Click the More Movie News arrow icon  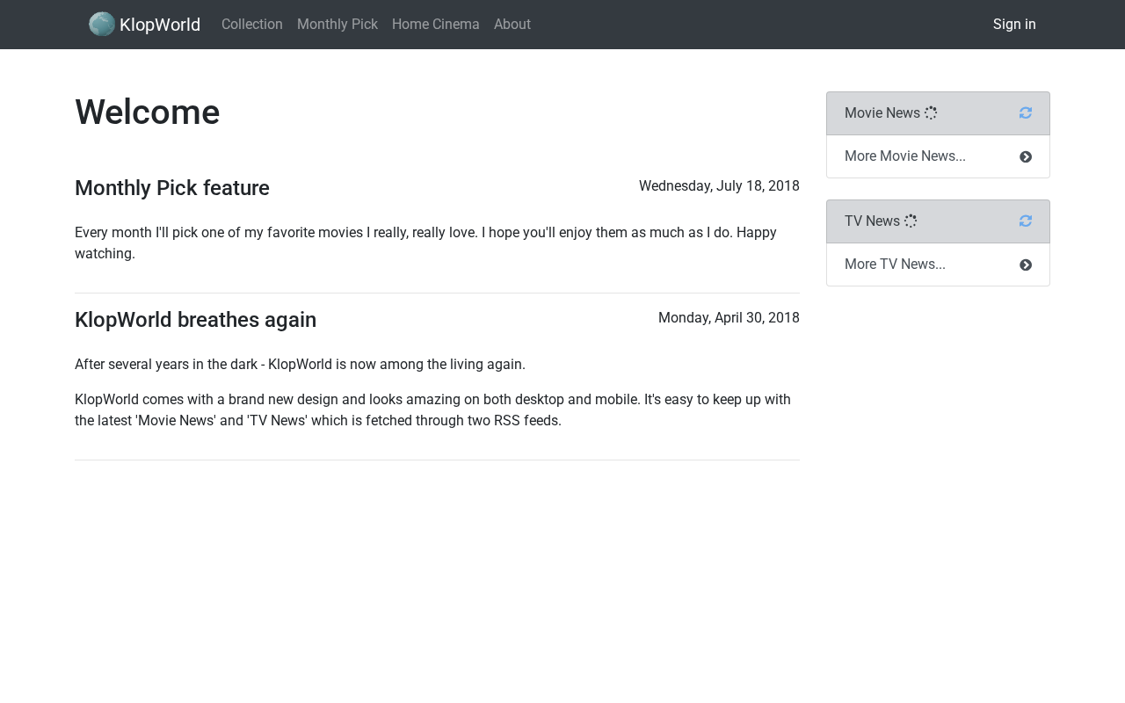pyautogui.click(x=1026, y=157)
